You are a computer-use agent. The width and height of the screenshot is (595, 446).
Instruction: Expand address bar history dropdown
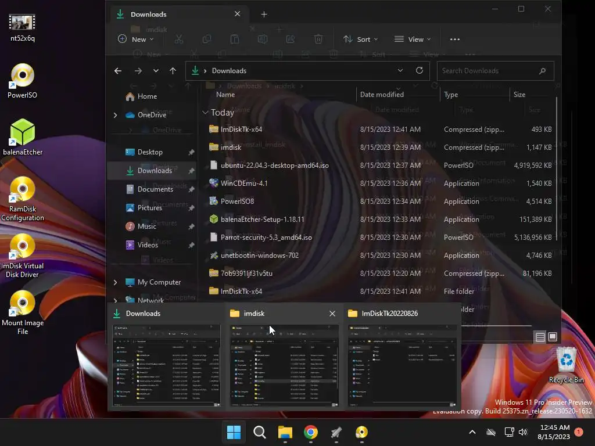pos(400,70)
